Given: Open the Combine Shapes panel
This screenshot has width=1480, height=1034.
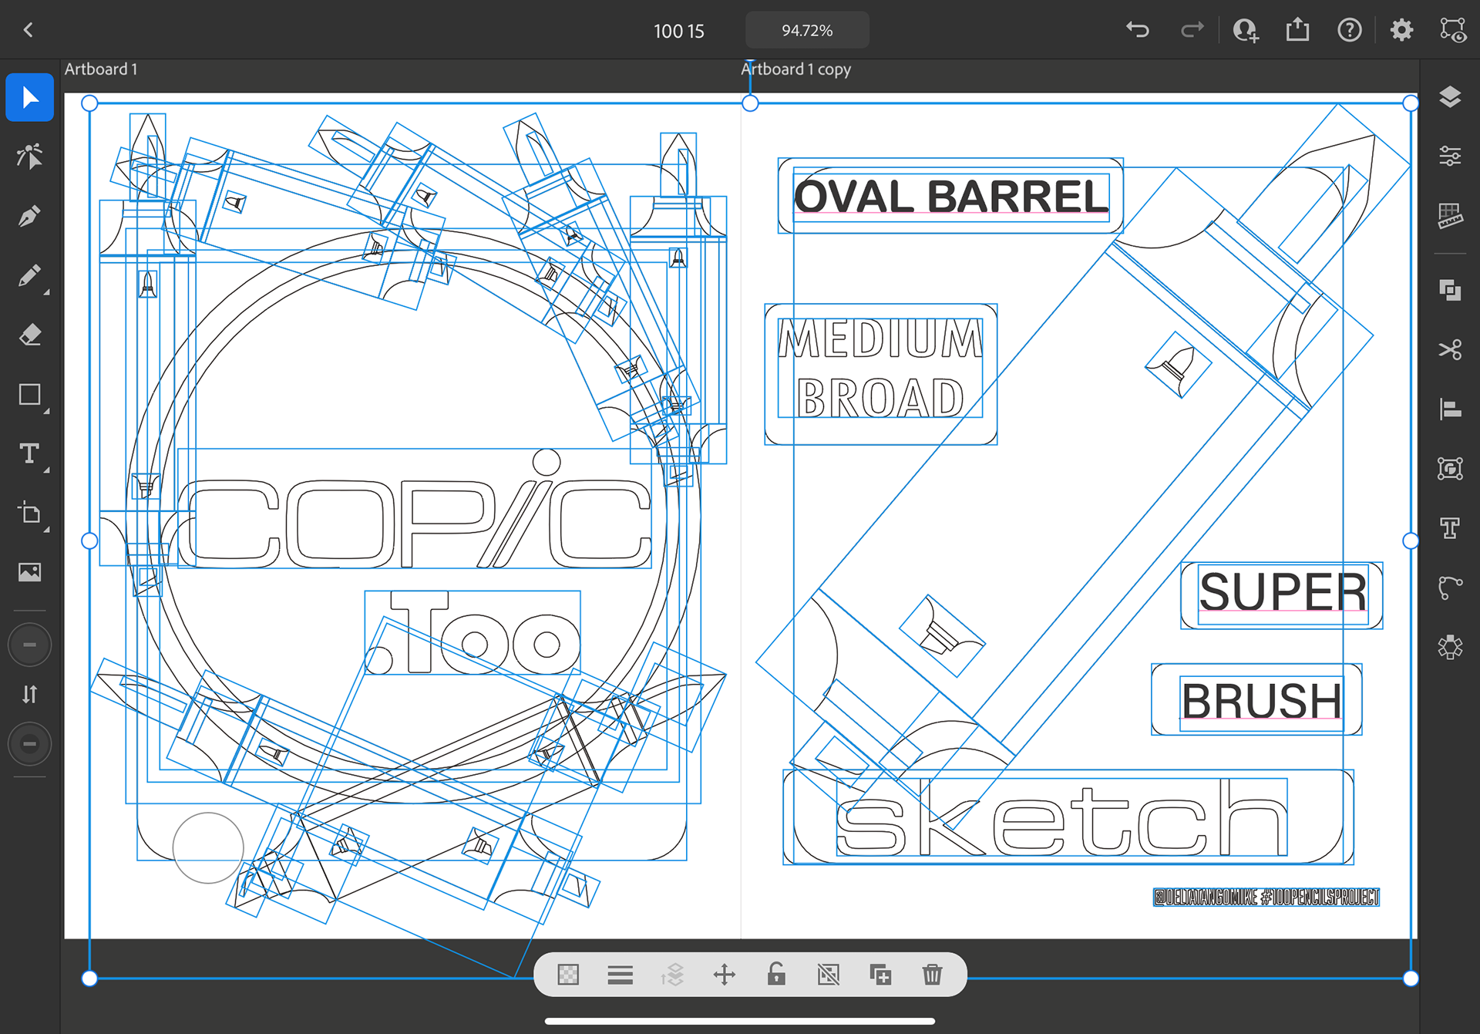Looking at the screenshot, I should (1450, 290).
